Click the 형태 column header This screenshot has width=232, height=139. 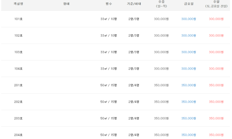pos(66,4)
